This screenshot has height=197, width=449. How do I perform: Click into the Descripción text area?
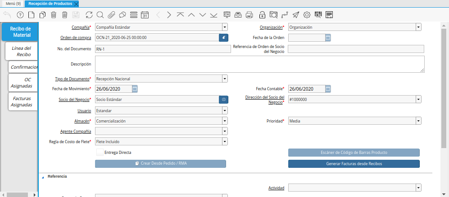(x=260, y=64)
